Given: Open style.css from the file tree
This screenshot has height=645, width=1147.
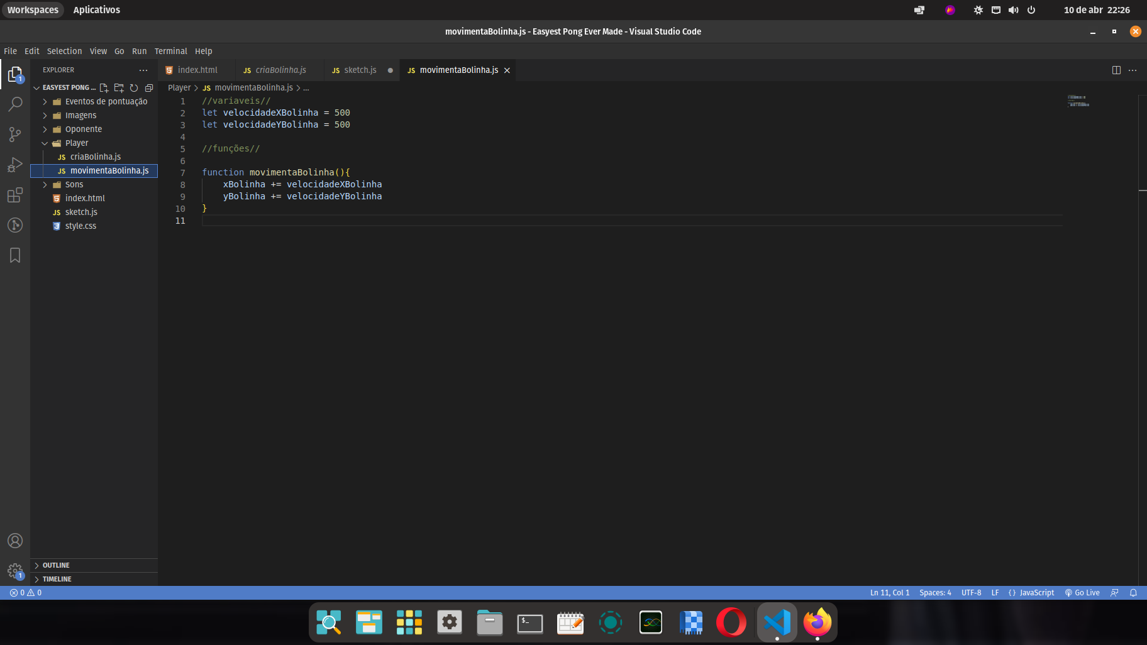Looking at the screenshot, I should click(94, 226).
